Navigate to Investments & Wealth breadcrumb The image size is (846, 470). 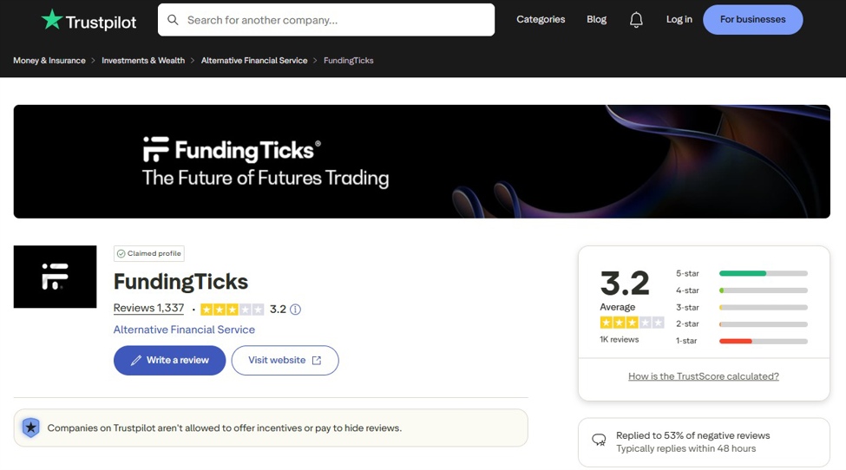pos(143,61)
